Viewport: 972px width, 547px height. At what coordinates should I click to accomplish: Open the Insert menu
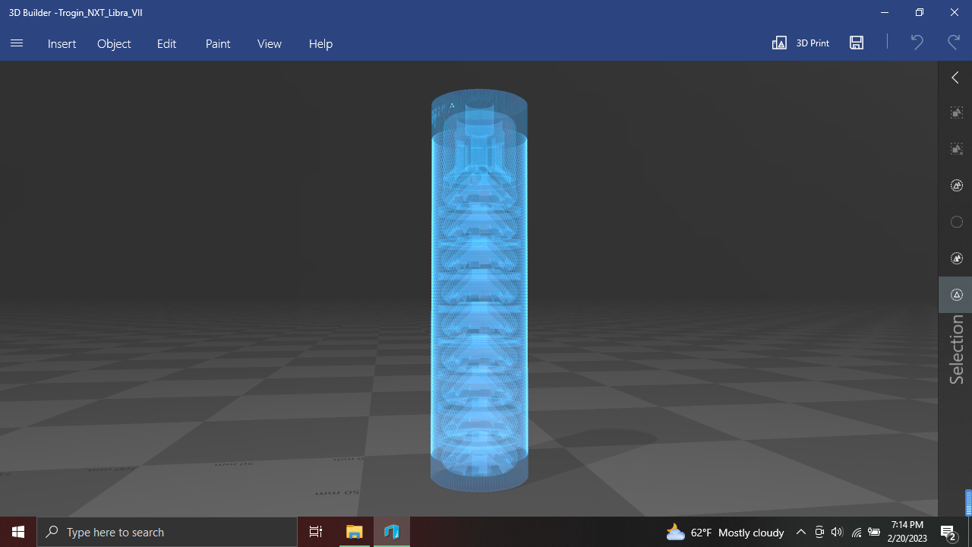coord(62,43)
